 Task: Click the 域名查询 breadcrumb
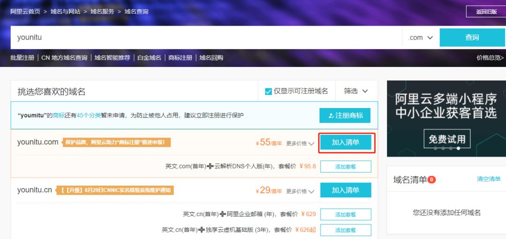click(x=136, y=12)
